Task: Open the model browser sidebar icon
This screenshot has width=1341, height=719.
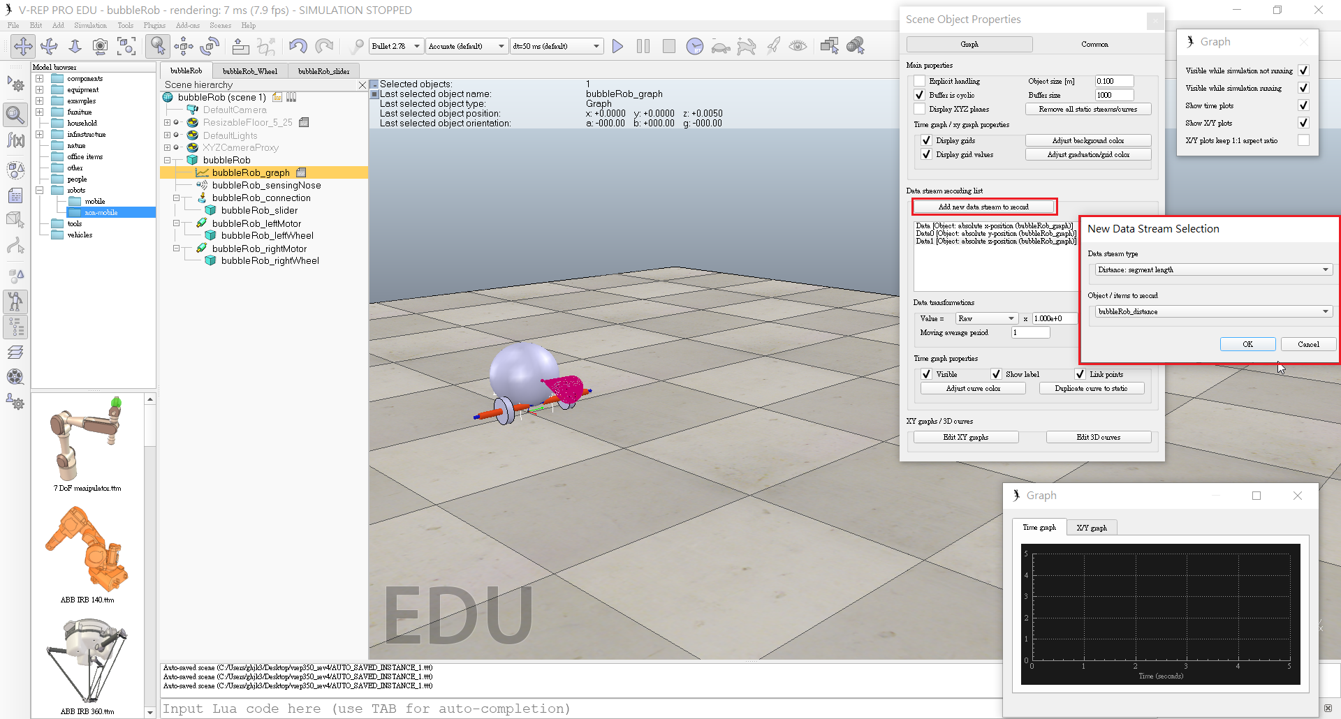Action: (x=15, y=302)
